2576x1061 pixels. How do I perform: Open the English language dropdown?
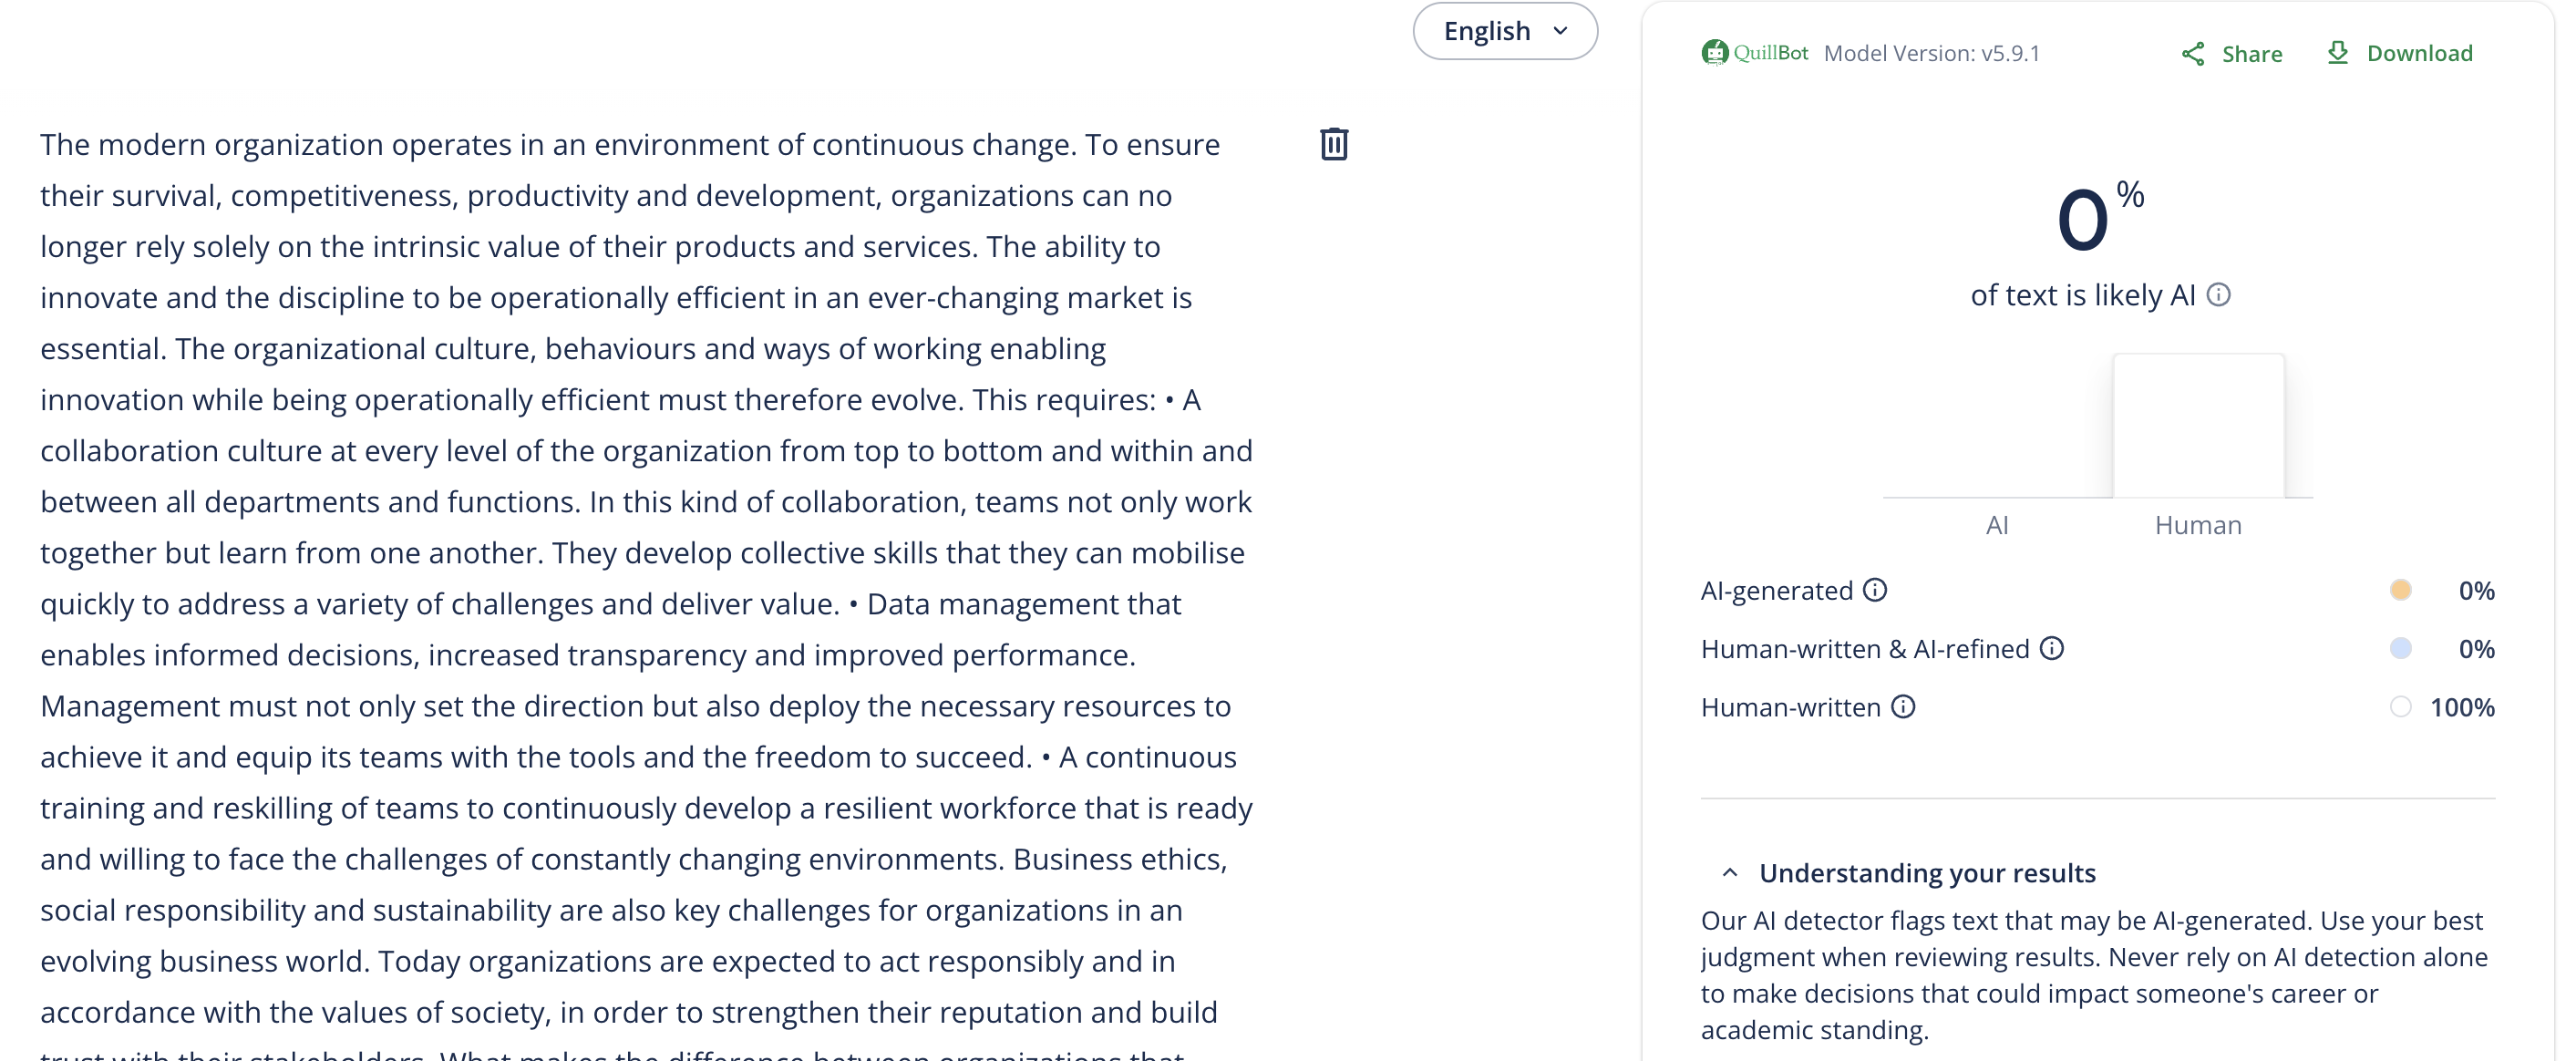[x=1505, y=31]
